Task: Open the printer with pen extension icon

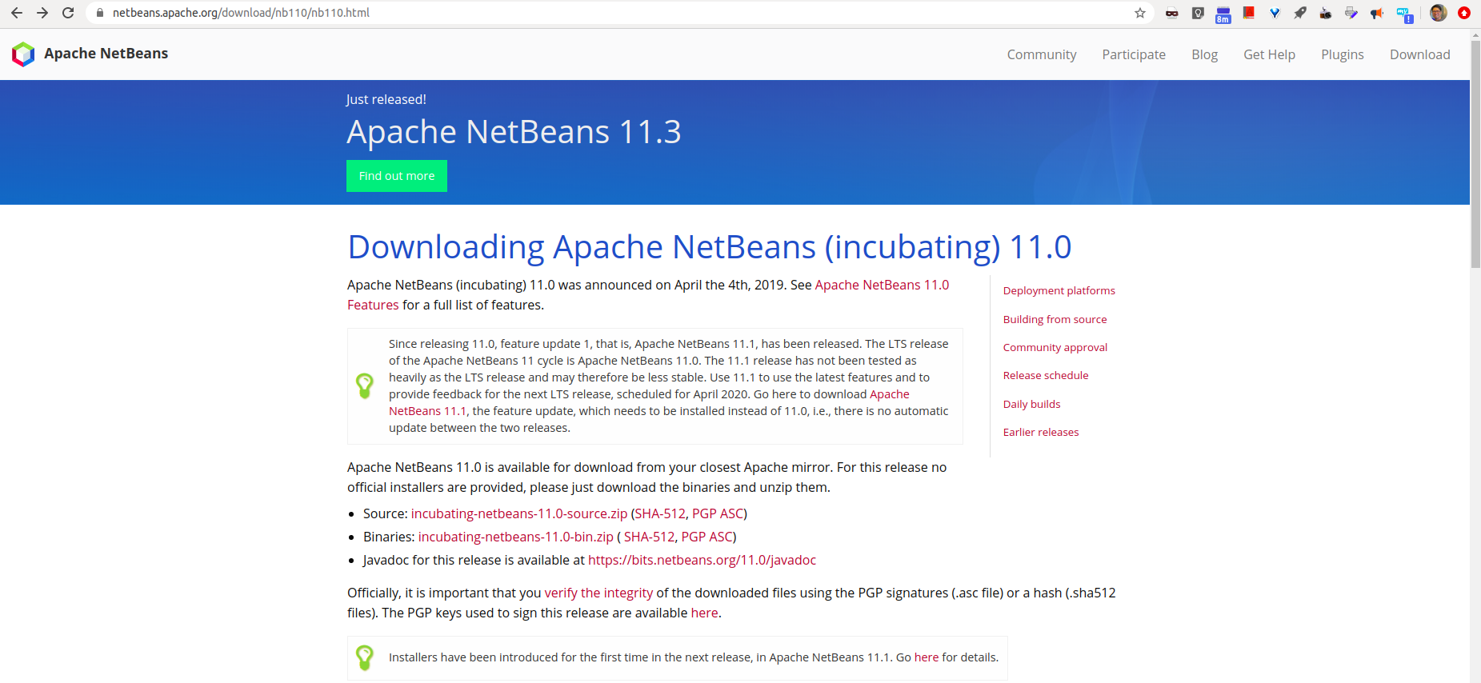Action: tap(1351, 13)
